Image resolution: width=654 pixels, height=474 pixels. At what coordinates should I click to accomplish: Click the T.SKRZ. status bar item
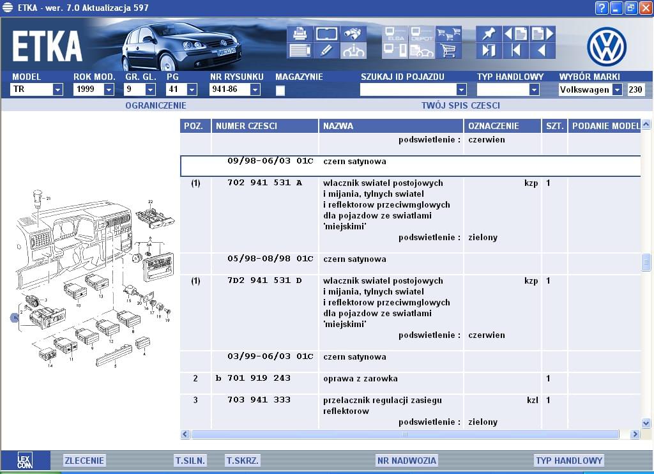click(242, 461)
